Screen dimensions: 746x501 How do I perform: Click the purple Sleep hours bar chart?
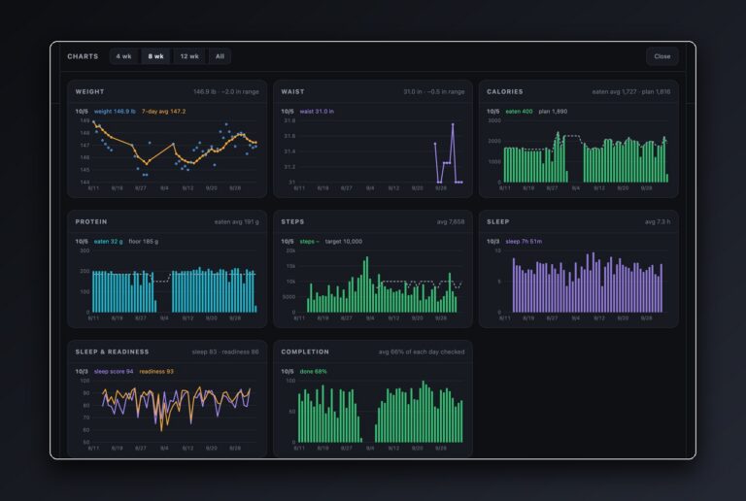pyautogui.click(x=587, y=282)
